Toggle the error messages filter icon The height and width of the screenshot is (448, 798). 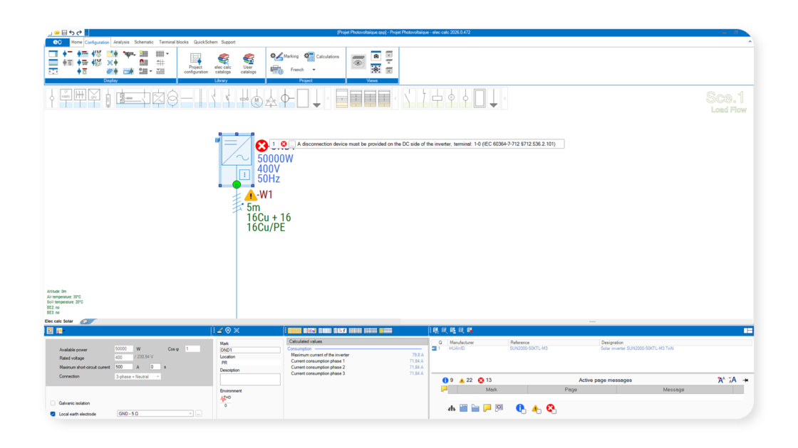[550, 408]
